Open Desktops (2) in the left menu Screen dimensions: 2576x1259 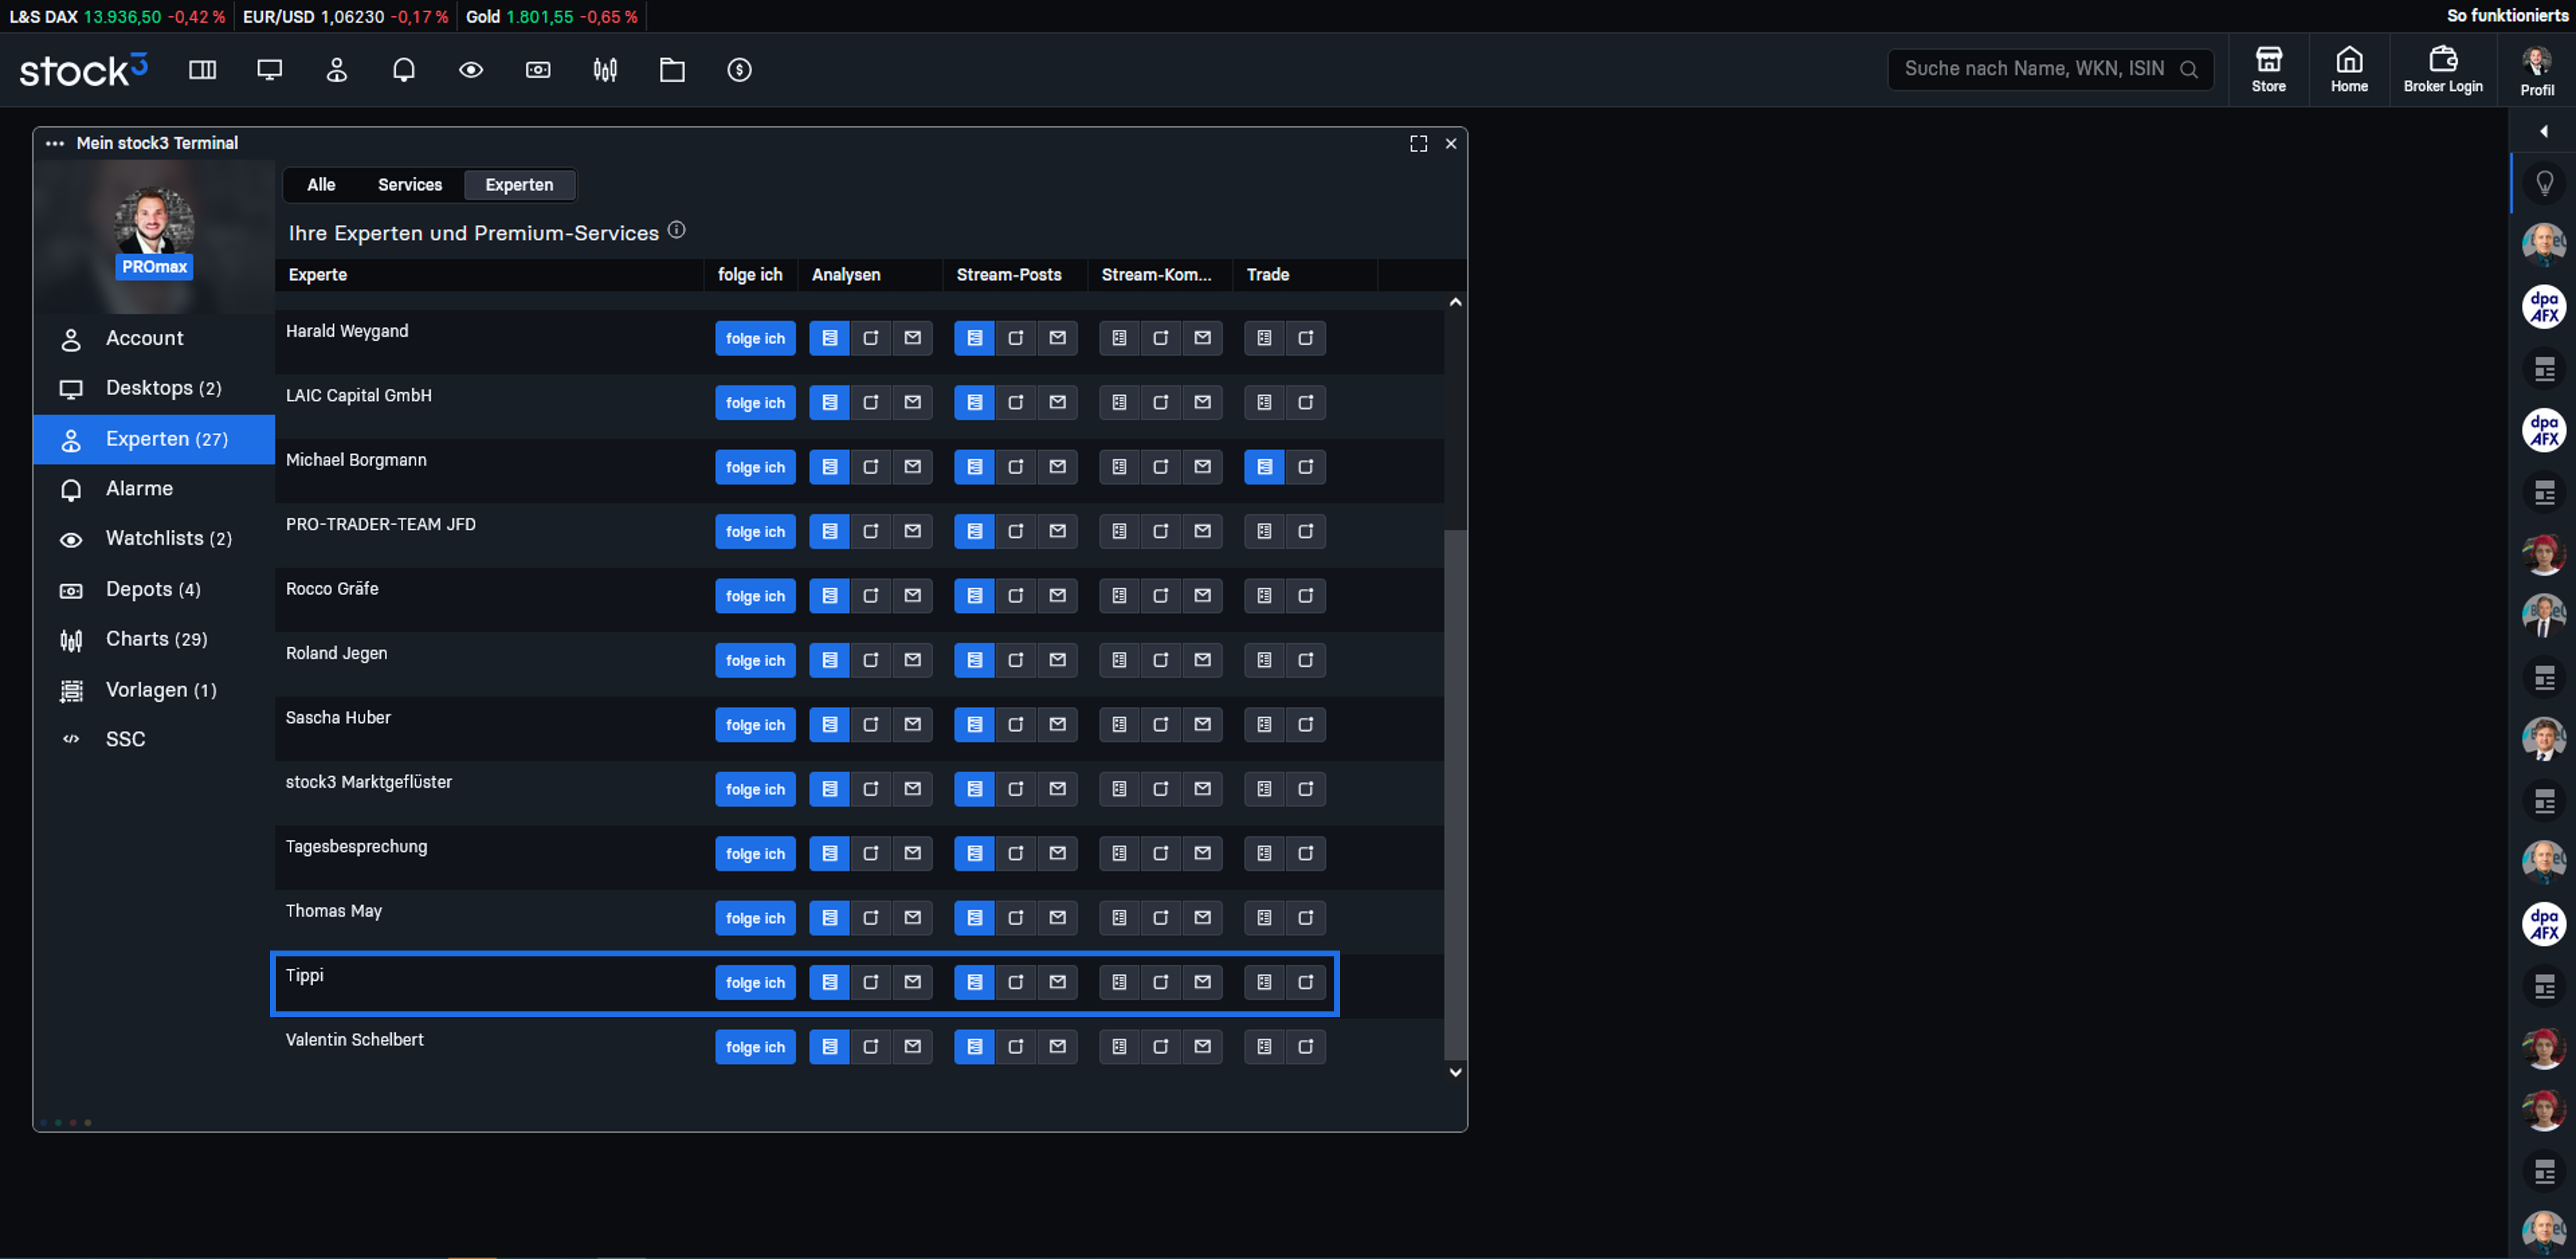pyautogui.click(x=154, y=388)
